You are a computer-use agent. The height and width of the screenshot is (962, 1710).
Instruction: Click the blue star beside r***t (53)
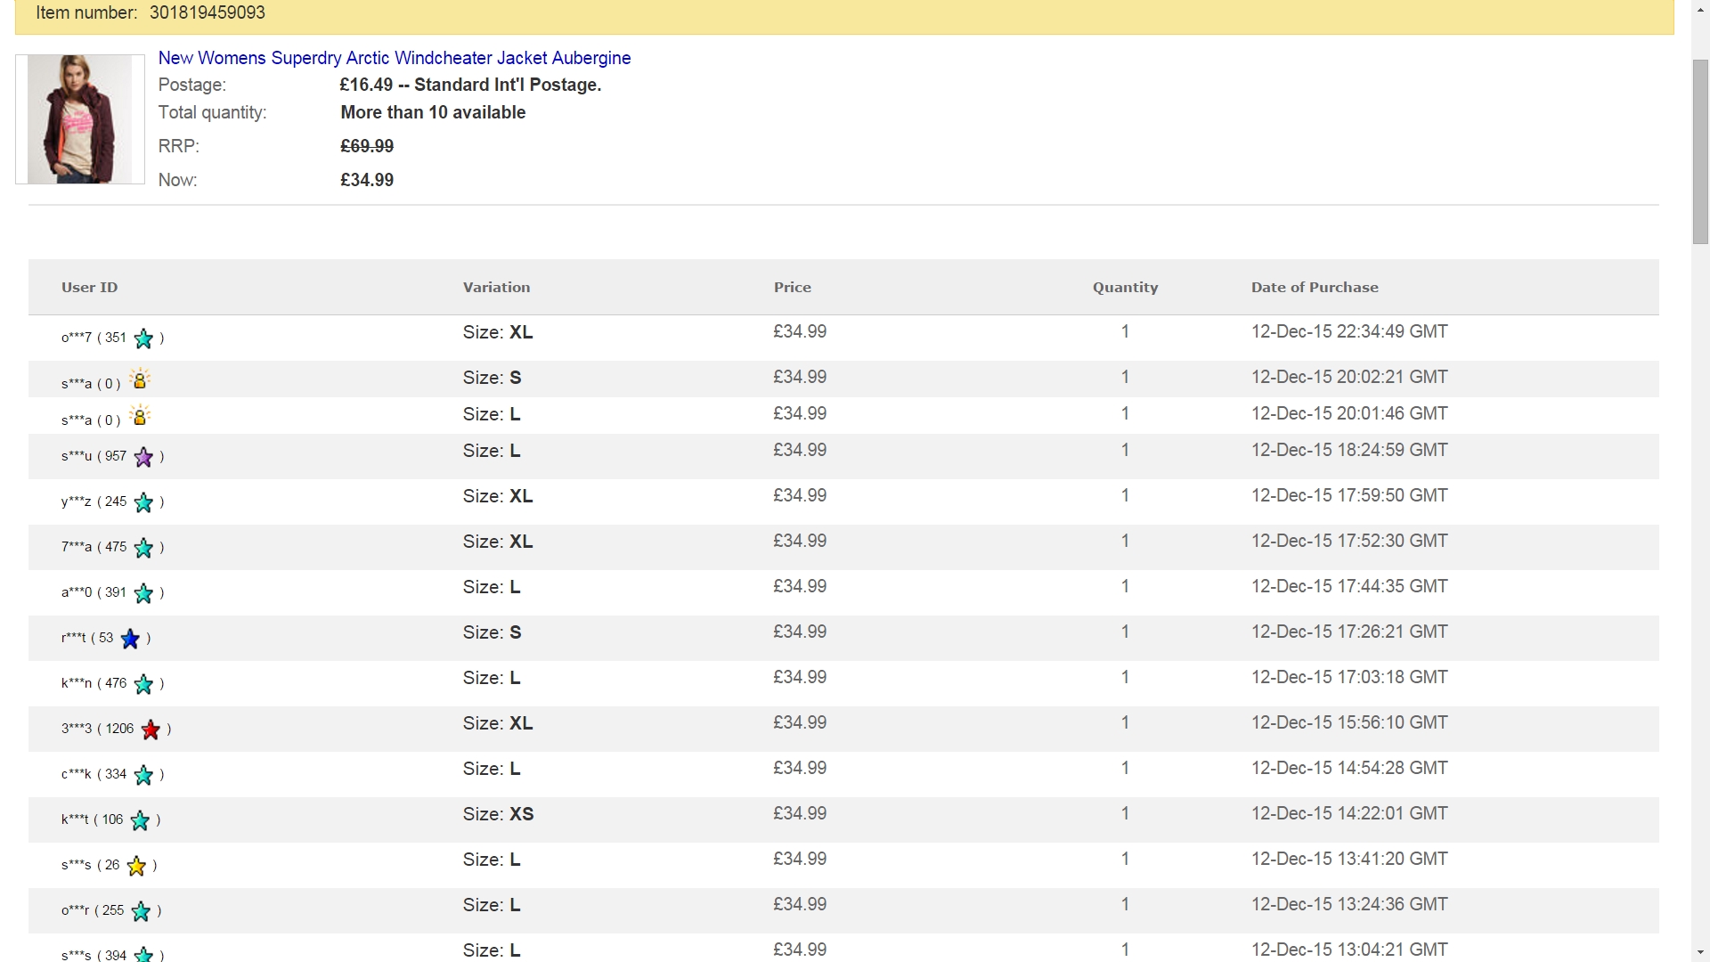click(x=130, y=639)
